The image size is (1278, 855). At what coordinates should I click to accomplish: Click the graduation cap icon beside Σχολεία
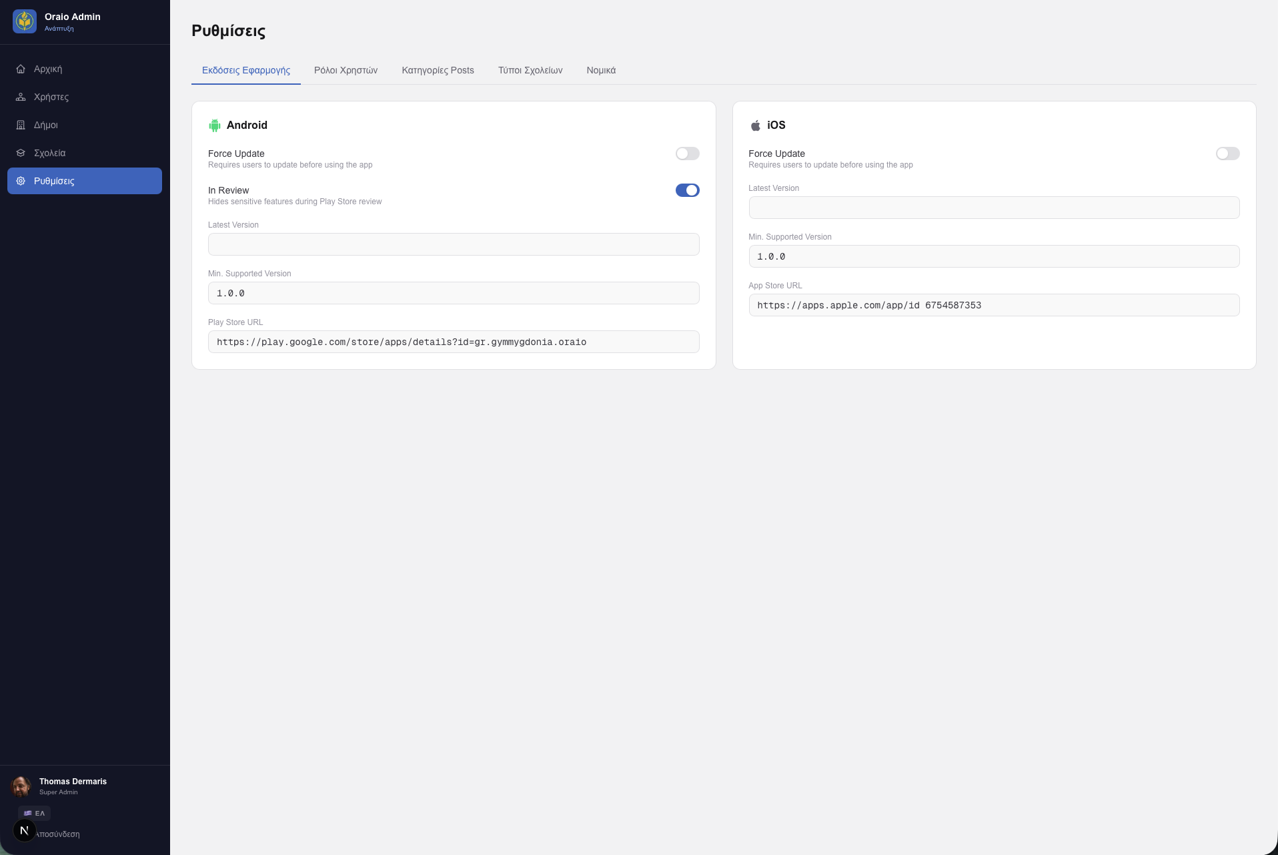click(x=21, y=153)
